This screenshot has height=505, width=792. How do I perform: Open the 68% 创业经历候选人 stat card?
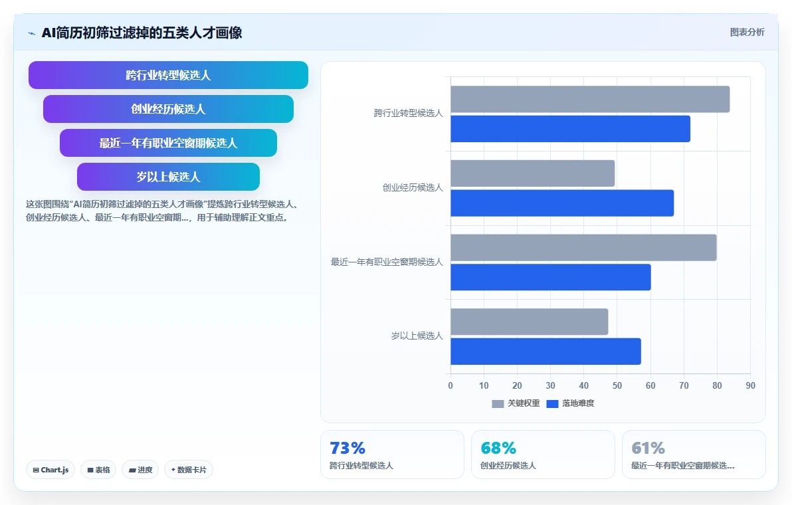pos(543,454)
